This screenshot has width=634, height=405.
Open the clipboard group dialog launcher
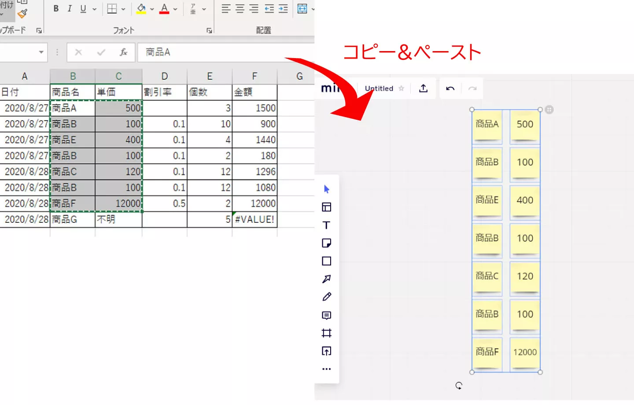[39, 30]
